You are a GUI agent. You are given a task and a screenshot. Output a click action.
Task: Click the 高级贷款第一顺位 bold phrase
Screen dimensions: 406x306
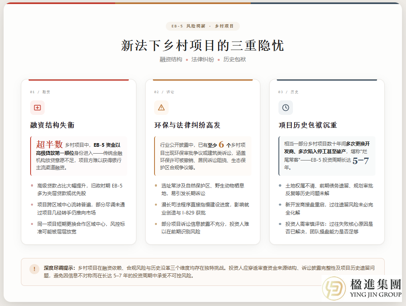coord(55,153)
